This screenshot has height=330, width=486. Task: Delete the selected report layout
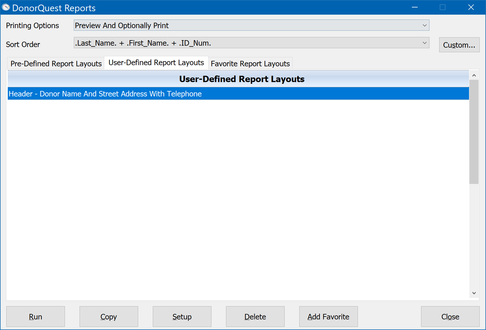pyautogui.click(x=255, y=317)
